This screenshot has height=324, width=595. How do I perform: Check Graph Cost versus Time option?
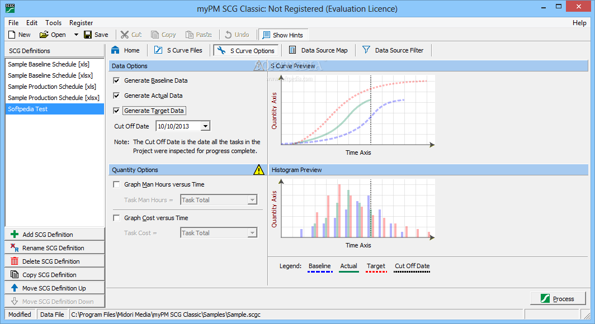[x=116, y=218]
